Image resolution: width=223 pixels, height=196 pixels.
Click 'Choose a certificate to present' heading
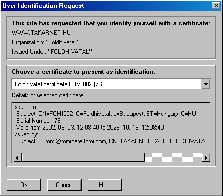pos(83,72)
